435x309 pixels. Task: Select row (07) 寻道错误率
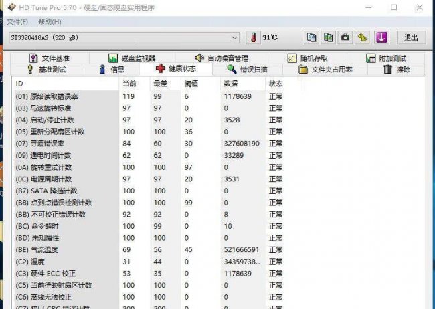point(149,144)
